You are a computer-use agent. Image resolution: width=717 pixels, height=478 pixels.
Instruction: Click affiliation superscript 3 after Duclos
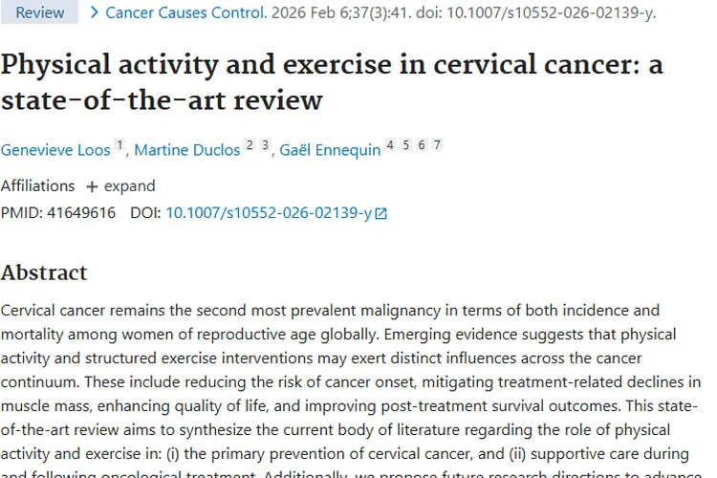click(265, 145)
